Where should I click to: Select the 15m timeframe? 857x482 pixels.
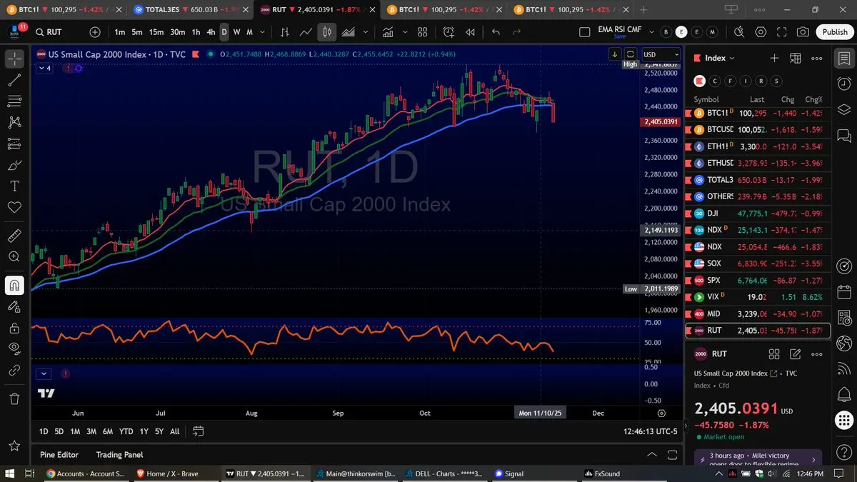(x=156, y=32)
